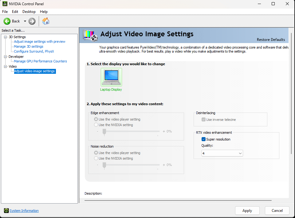Open the Help menu
The height and width of the screenshot is (218, 295).
(x=44, y=12)
